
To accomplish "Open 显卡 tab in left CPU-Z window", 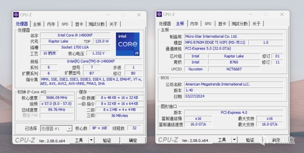I will (x=79, y=24).
